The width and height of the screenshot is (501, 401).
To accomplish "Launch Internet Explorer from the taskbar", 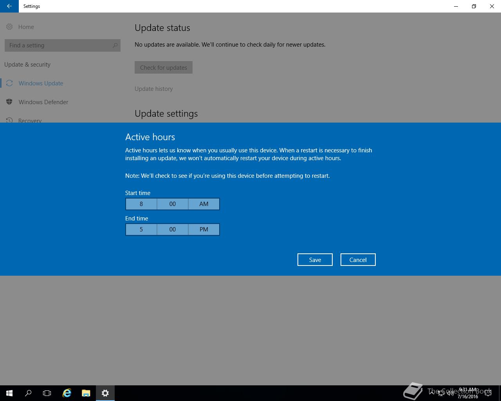I will (x=67, y=393).
